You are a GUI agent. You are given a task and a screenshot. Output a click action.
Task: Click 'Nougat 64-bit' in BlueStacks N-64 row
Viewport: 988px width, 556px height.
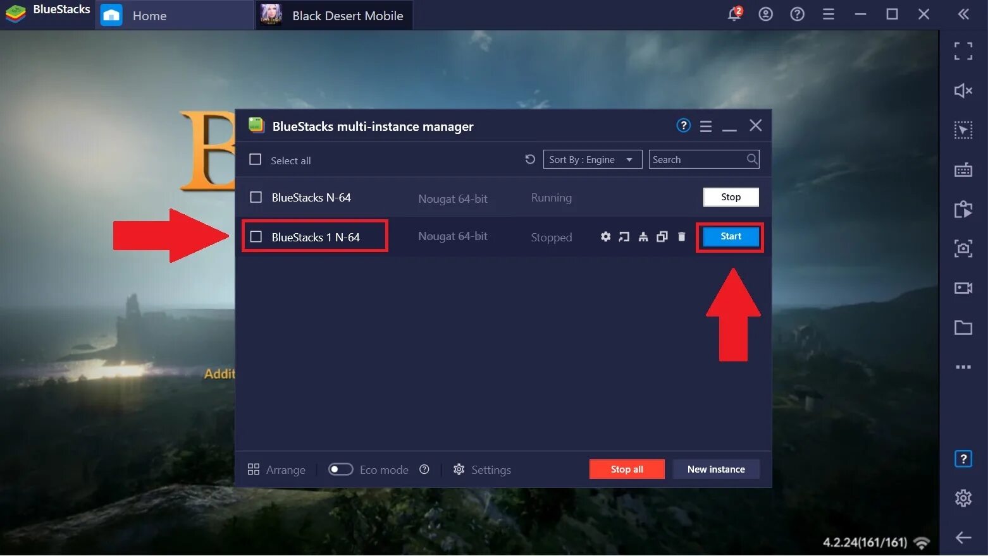click(x=453, y=198)
